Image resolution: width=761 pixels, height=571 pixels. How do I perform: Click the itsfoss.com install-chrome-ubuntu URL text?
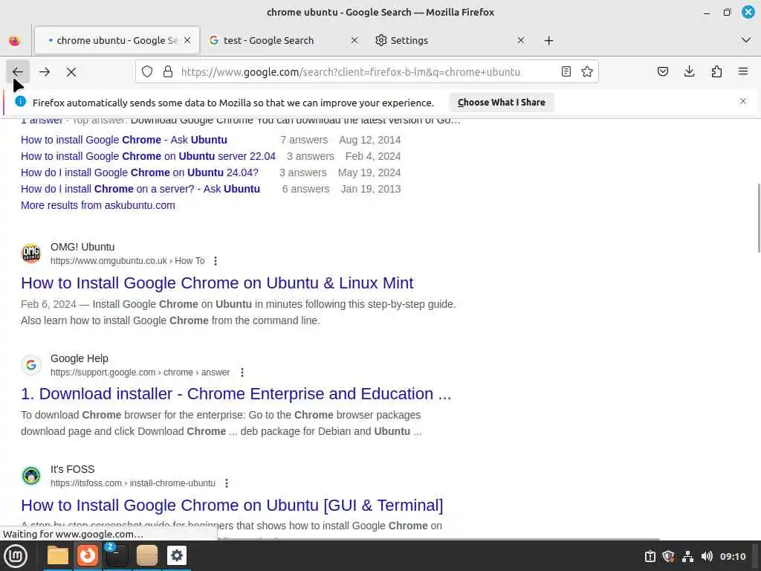(x=133, y=483)
